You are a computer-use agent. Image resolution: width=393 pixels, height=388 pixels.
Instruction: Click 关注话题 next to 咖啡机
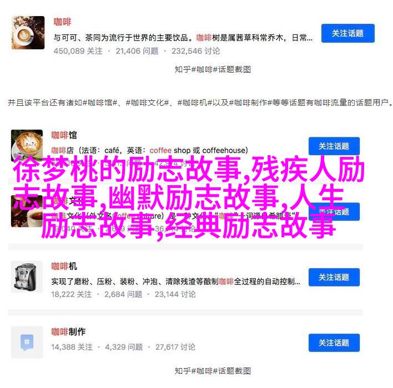pos(334,277)
